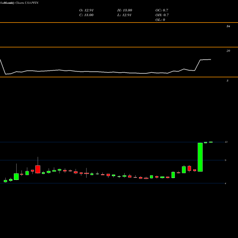Image resolution: width=238 pixels, height=238 pixels.
Task: Click the OL: 0 reading
Action: click(160, 20)
